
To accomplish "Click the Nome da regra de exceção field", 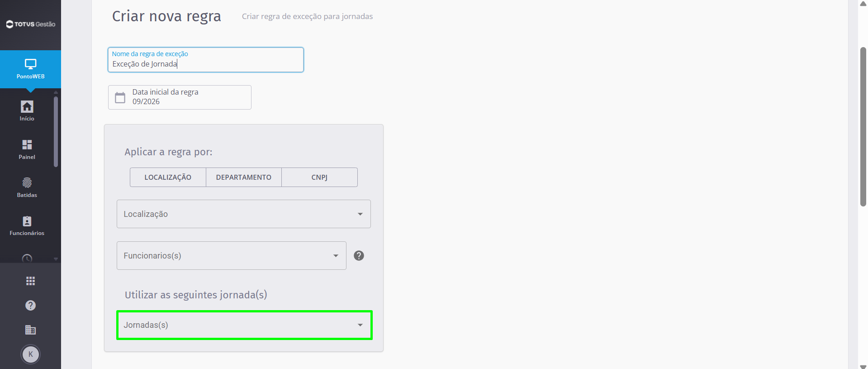I will click(x=206, y=60).
